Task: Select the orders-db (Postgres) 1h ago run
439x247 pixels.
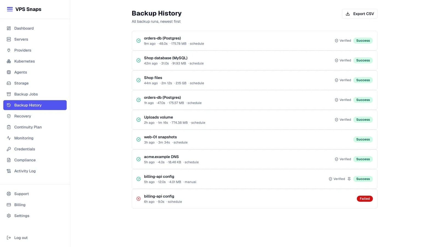Action: pos(254,100)
